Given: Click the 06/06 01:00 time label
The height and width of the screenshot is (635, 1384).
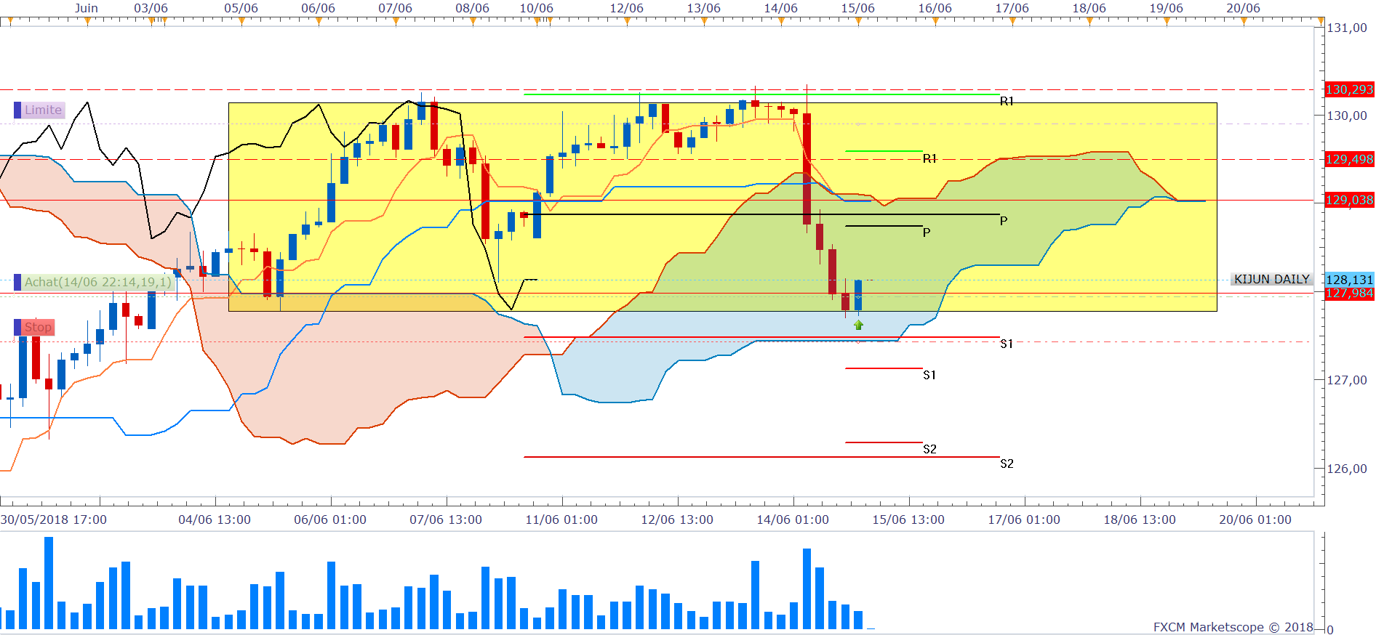Looking at the screenshot, I should click(x=330, y=519).
